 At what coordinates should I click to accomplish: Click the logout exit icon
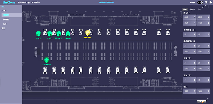point(211,2)
